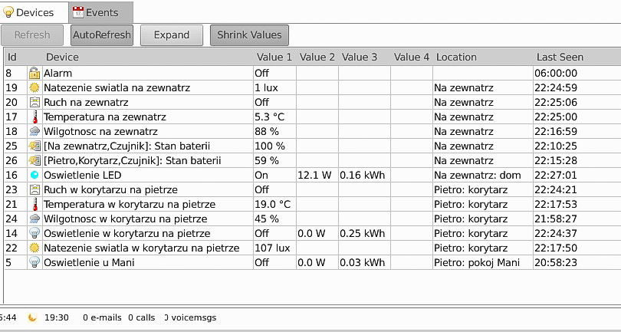
Task: Toggle the AutoRefresh button
Action: [102, 35]
